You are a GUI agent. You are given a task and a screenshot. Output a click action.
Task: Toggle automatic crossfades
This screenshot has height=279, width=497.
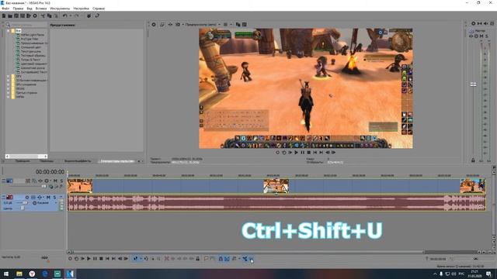click(227, 259)
